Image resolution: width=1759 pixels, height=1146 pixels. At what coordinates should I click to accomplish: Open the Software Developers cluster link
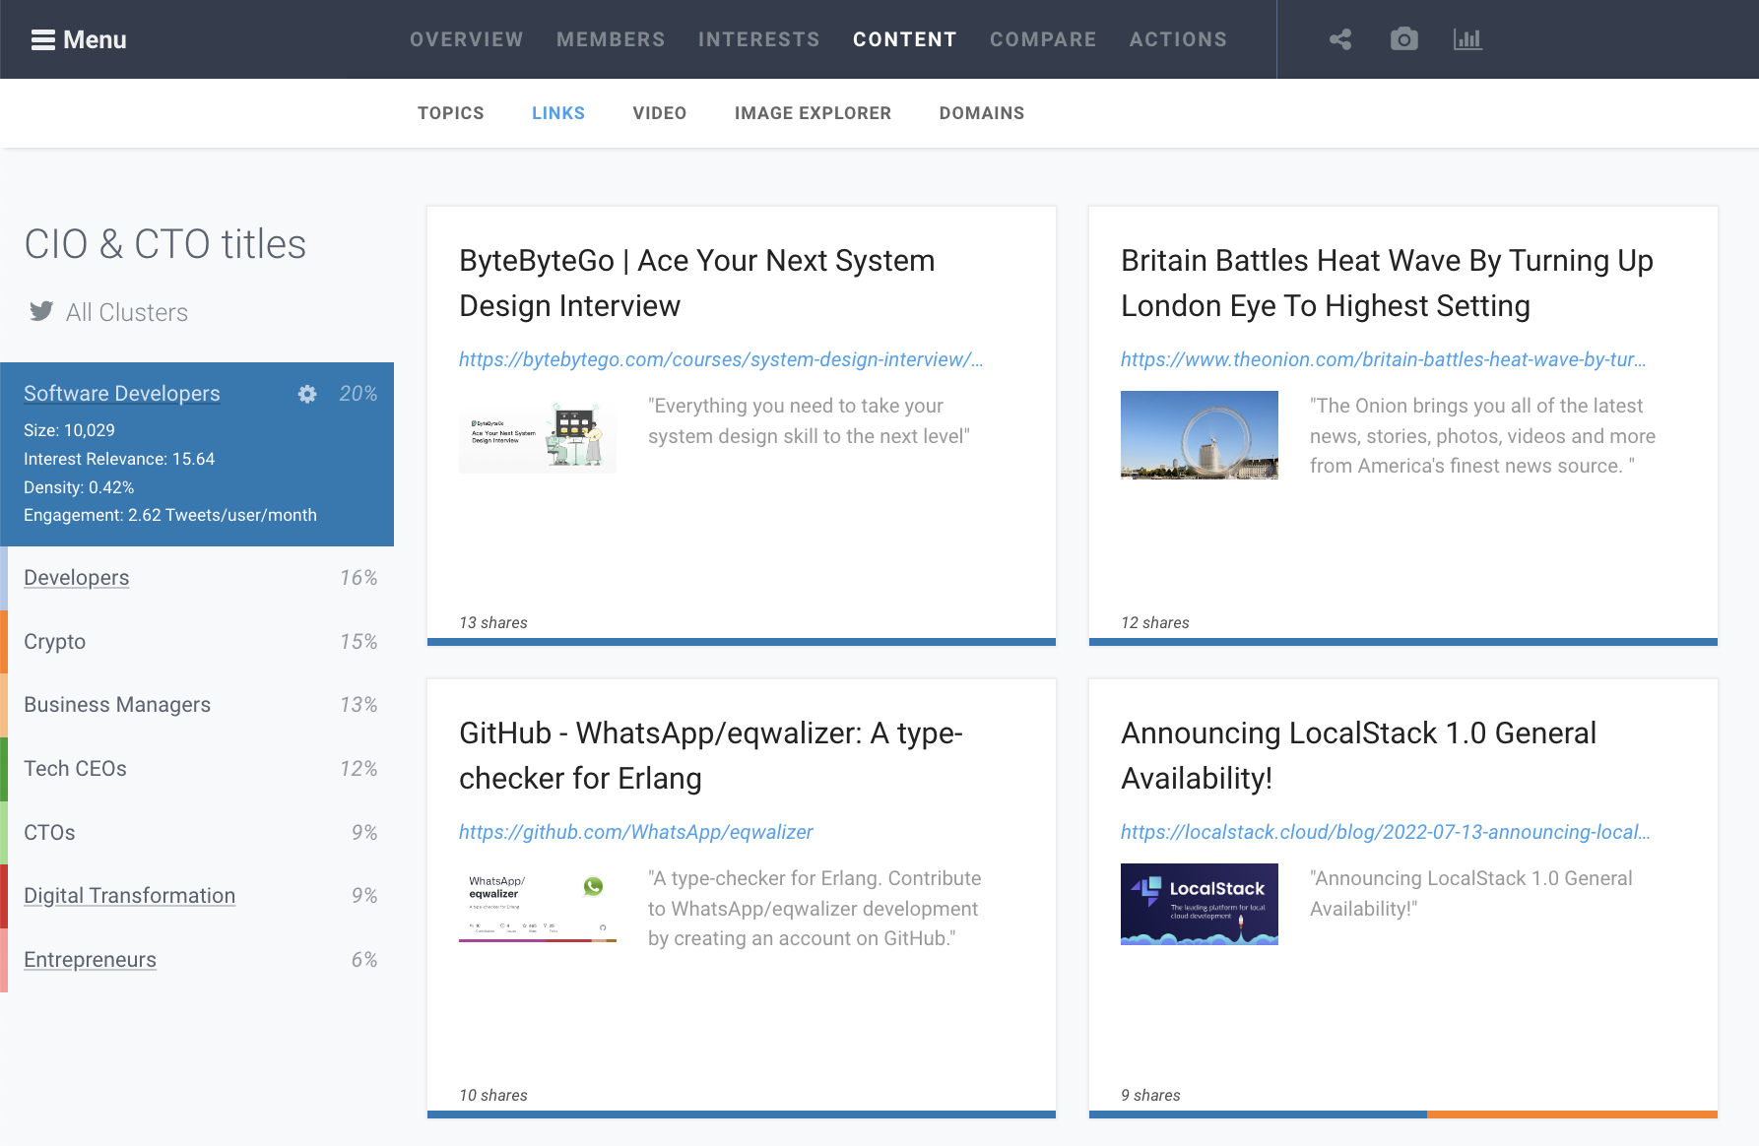tap(122, 393)
